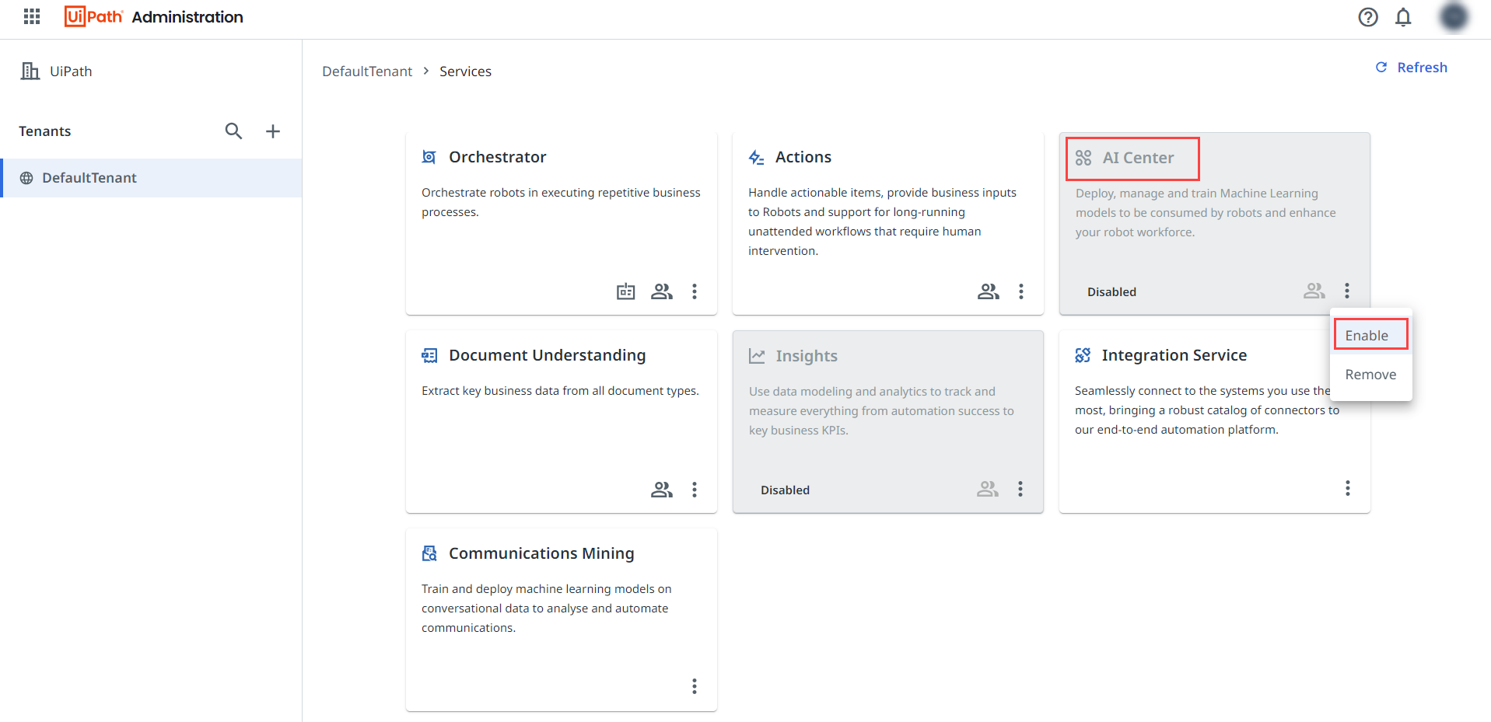Click the Tenants heading
Image resolution: width=1491 pixels, height=722 pixels.
click(x=45, y=131)
